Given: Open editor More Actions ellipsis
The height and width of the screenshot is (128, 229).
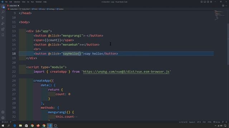Looking at the screenshot, I should pyautogui.click(x=226, y=6).
